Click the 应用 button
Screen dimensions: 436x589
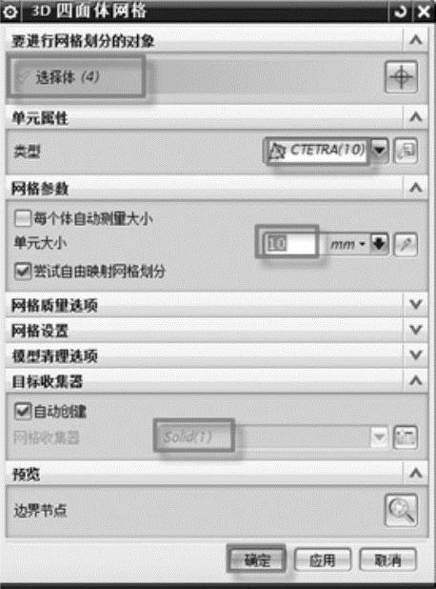point(323,559)
